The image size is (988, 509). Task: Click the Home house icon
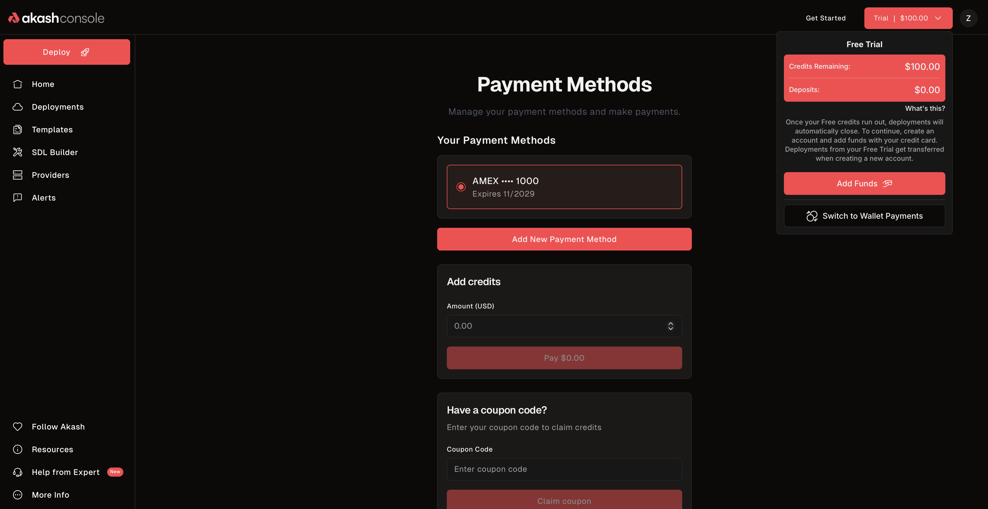(x=18, y=84)
